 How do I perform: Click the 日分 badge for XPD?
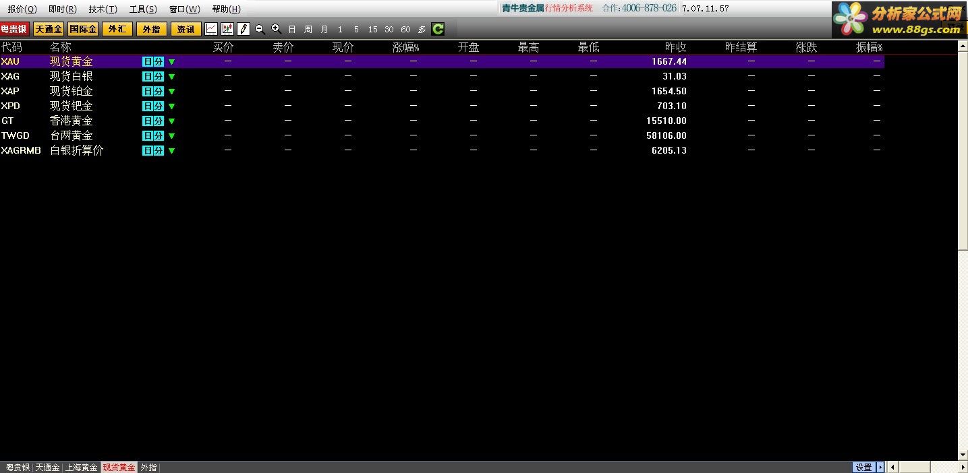(153, 106)
